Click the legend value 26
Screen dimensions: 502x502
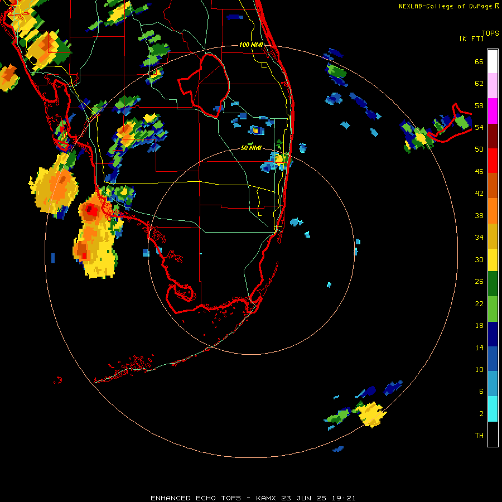click(x=479, y=282)
